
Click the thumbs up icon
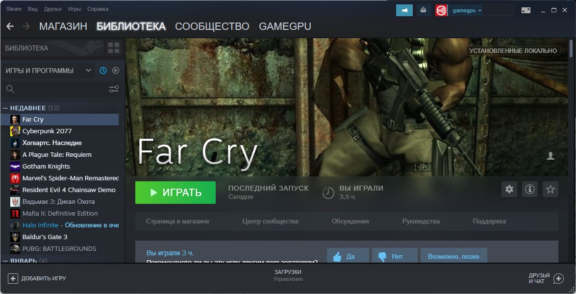(x=337, y=257)
